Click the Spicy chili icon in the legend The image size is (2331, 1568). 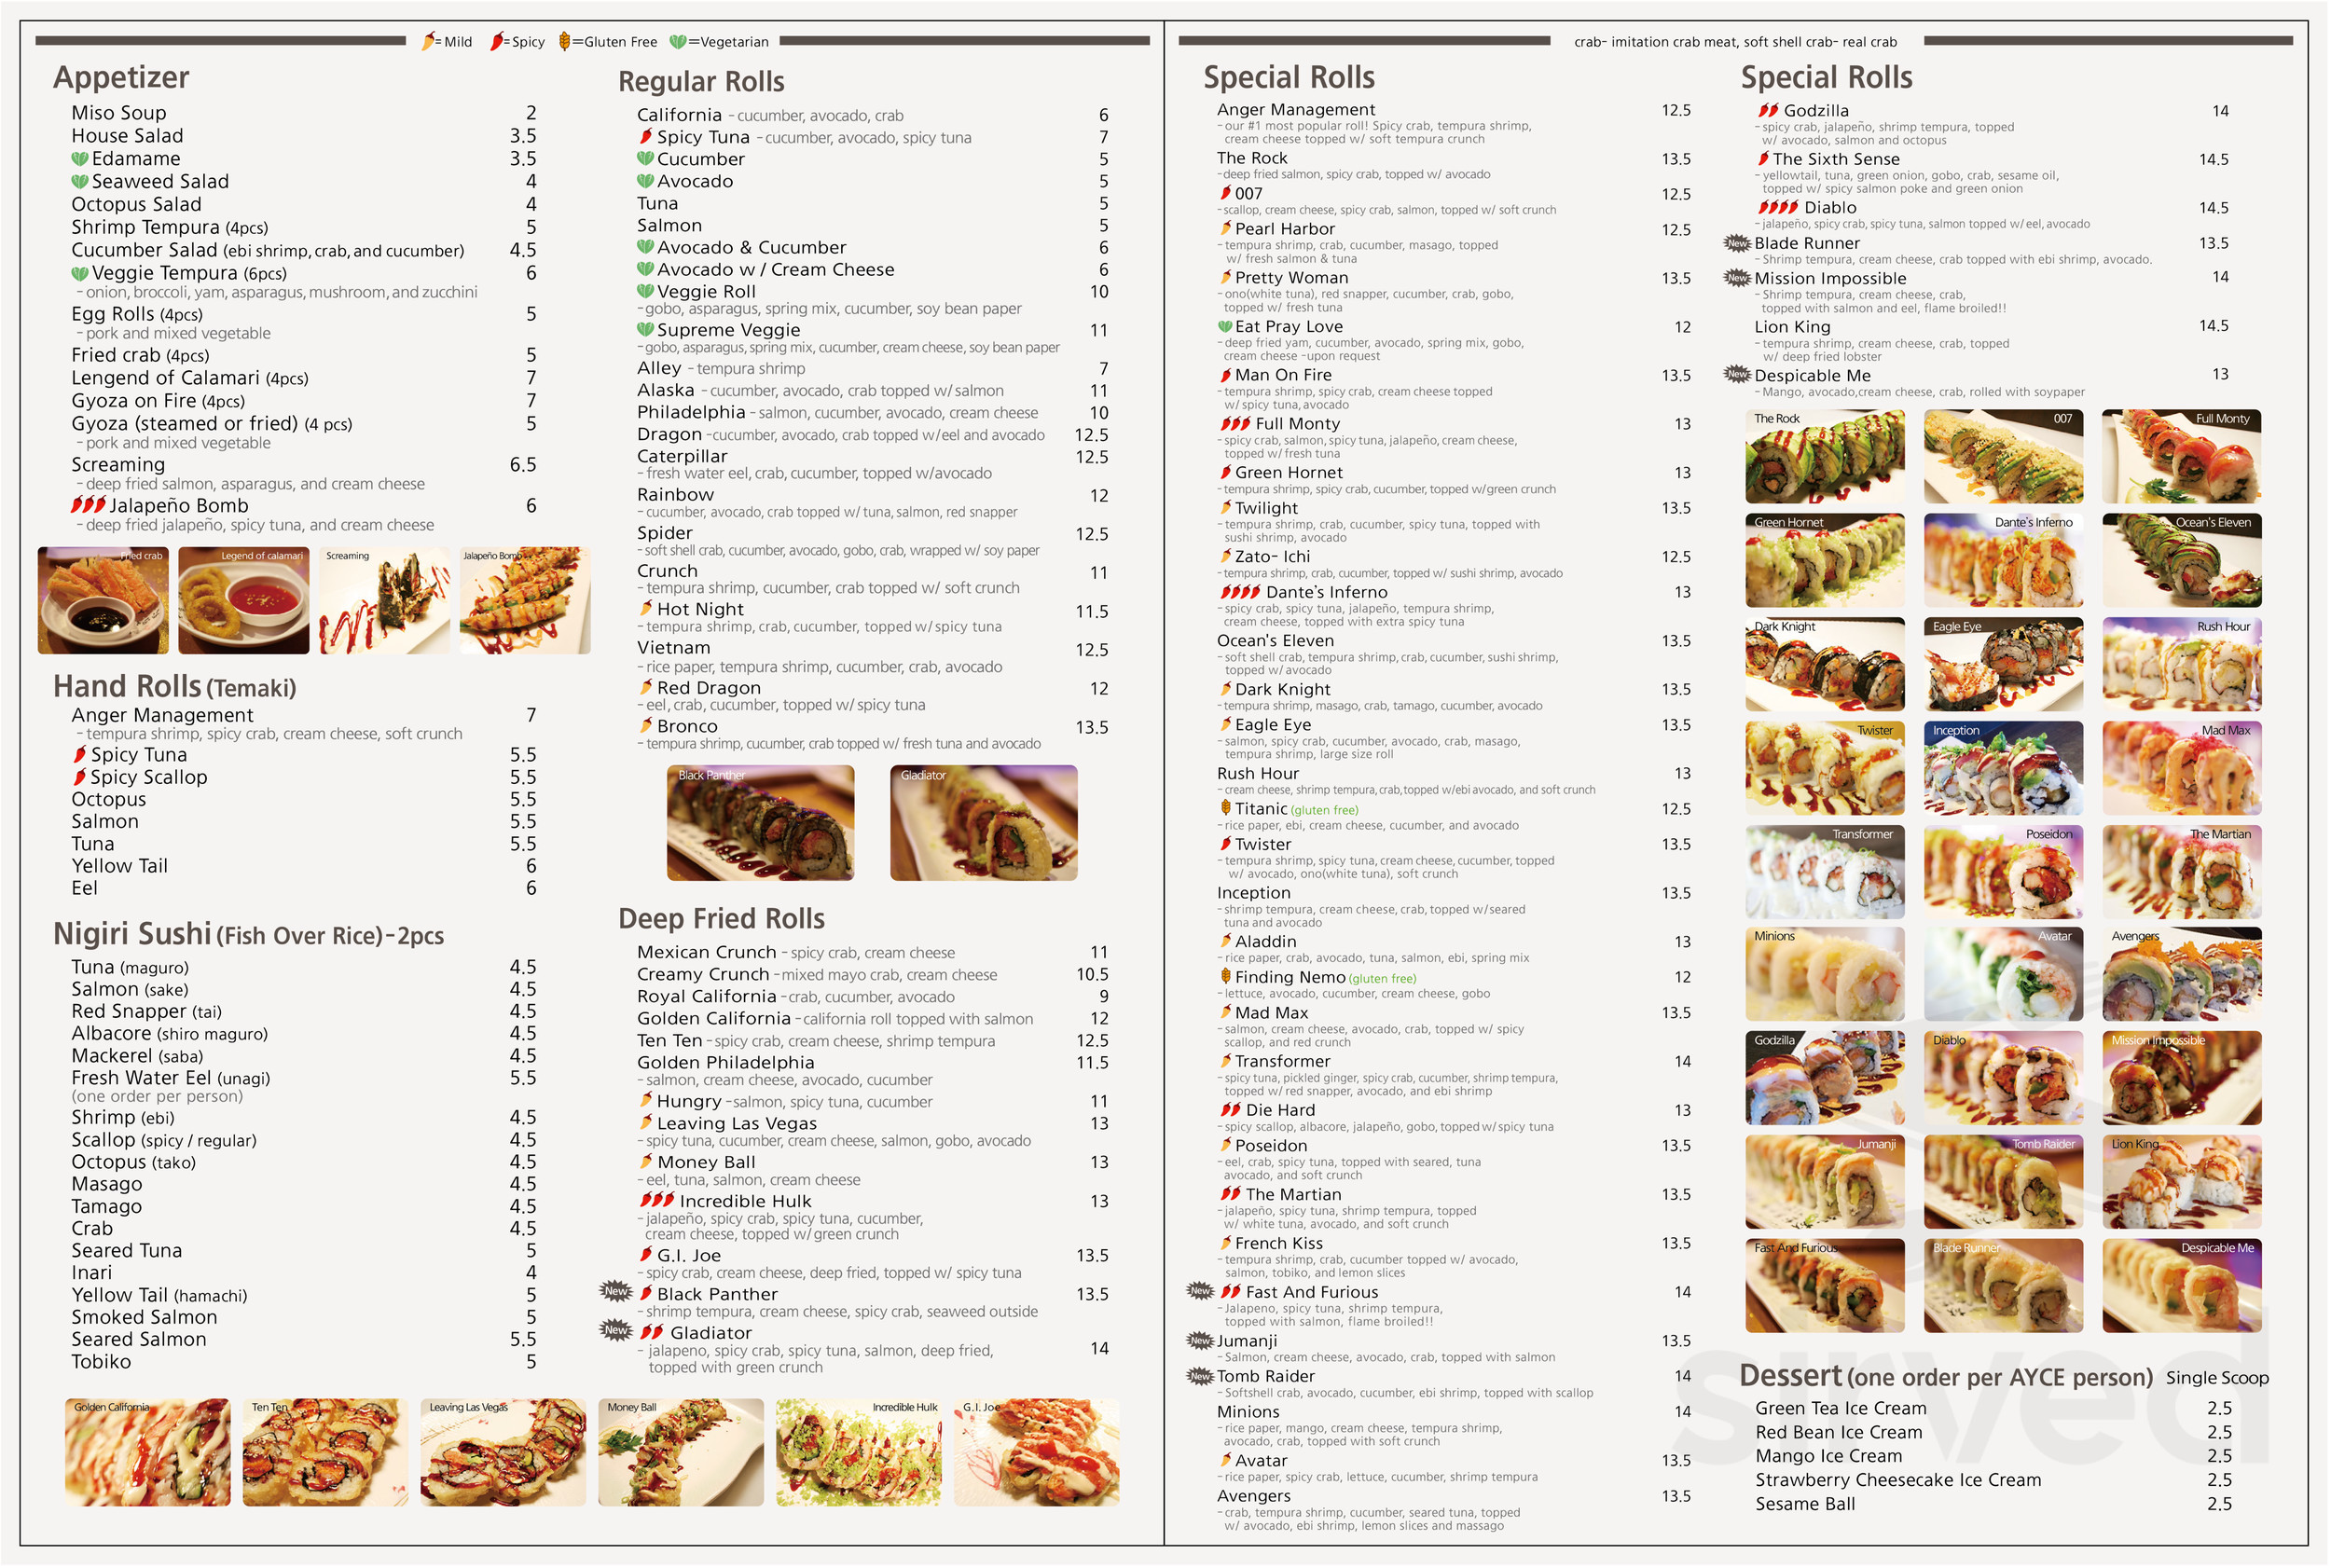pos(497,42)
